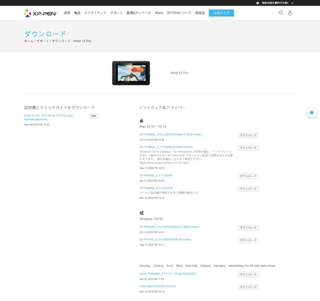Click the 公式ストア button
Viewport: 320px width, 301px height.
(x=221, y=13)
